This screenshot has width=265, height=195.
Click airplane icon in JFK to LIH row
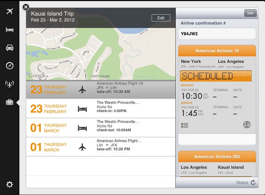(82, 90)
